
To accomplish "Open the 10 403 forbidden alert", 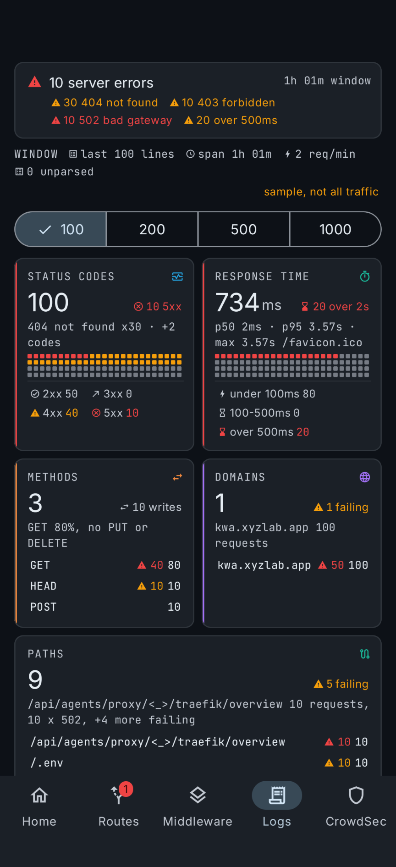I will click(x=222, y=103).
